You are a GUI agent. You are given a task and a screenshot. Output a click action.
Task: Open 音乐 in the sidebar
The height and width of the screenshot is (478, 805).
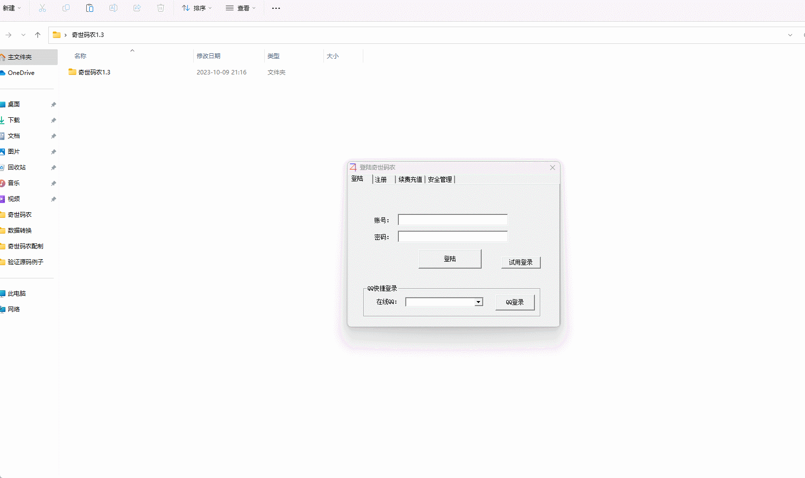pyautogui.click(x=14, y=183)
